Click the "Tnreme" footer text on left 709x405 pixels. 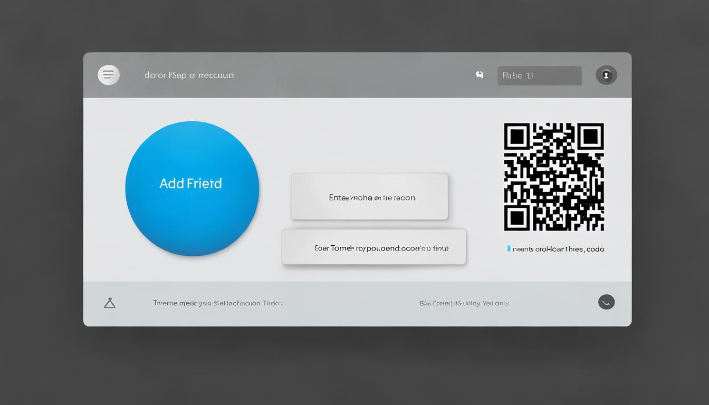[219, 303]
